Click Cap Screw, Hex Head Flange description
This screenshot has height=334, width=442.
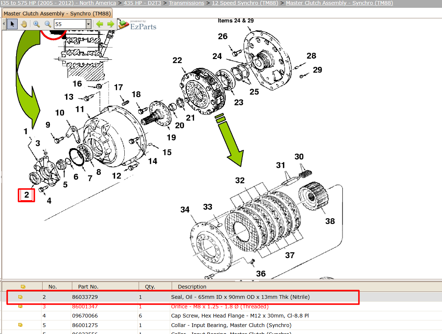(240, 316)
